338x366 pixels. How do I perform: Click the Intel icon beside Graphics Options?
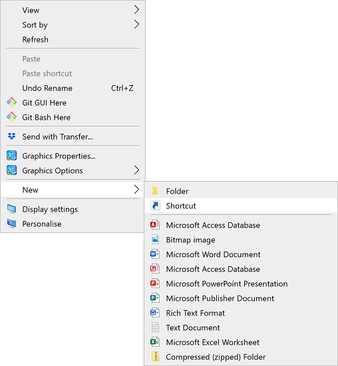12,170
